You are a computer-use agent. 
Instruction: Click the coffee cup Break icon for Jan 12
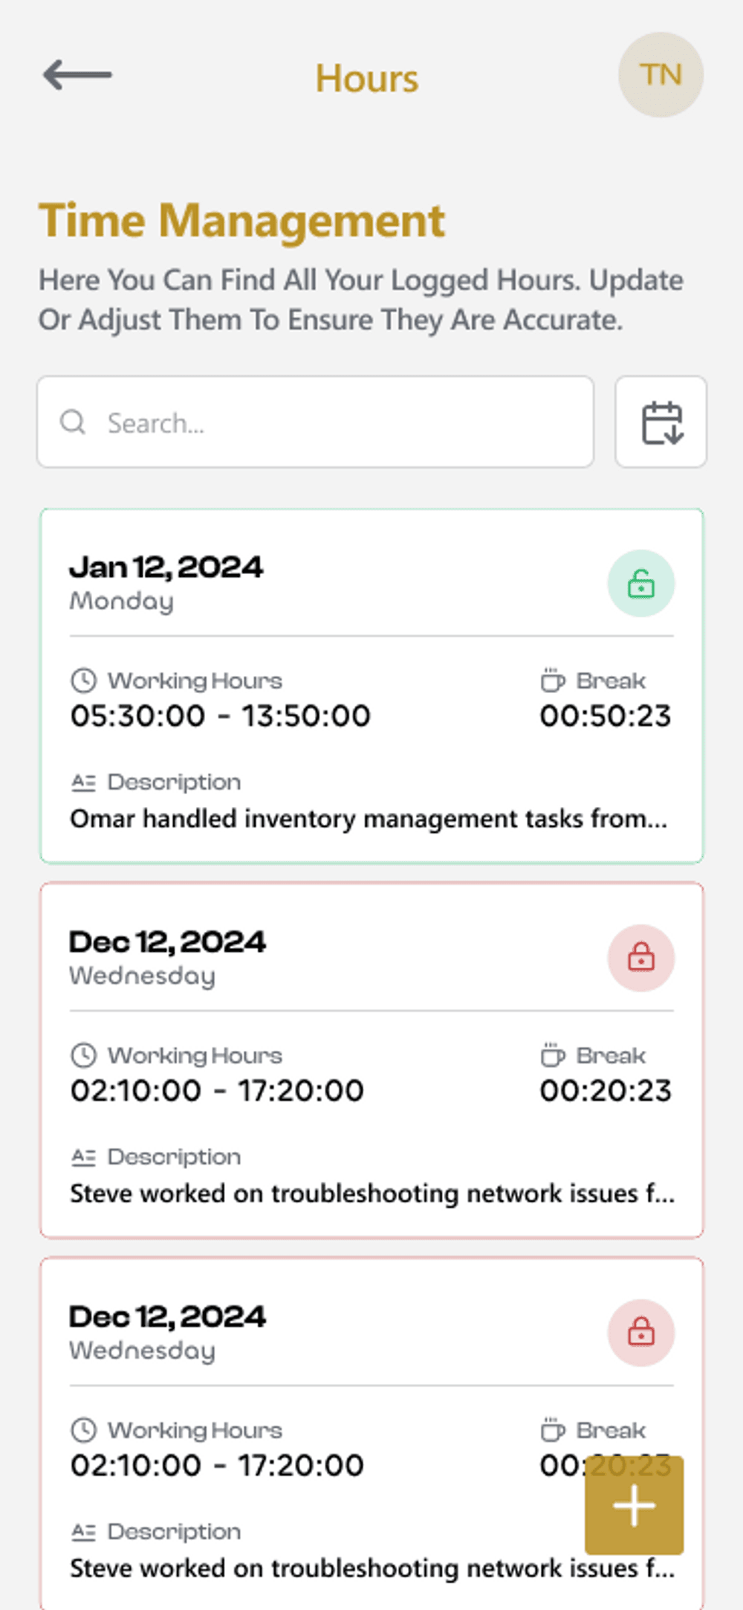click(552, 680)
